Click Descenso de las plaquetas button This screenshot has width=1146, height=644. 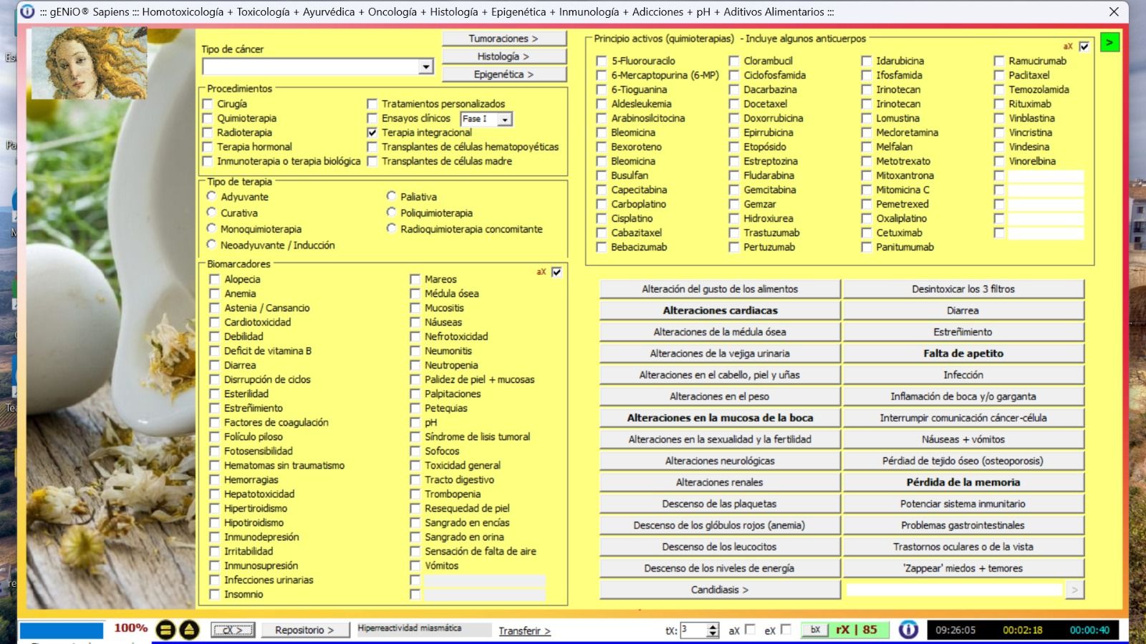(x=720, y=504)
